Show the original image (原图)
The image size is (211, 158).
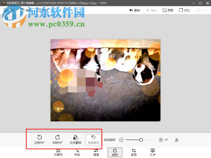(168, 10)
